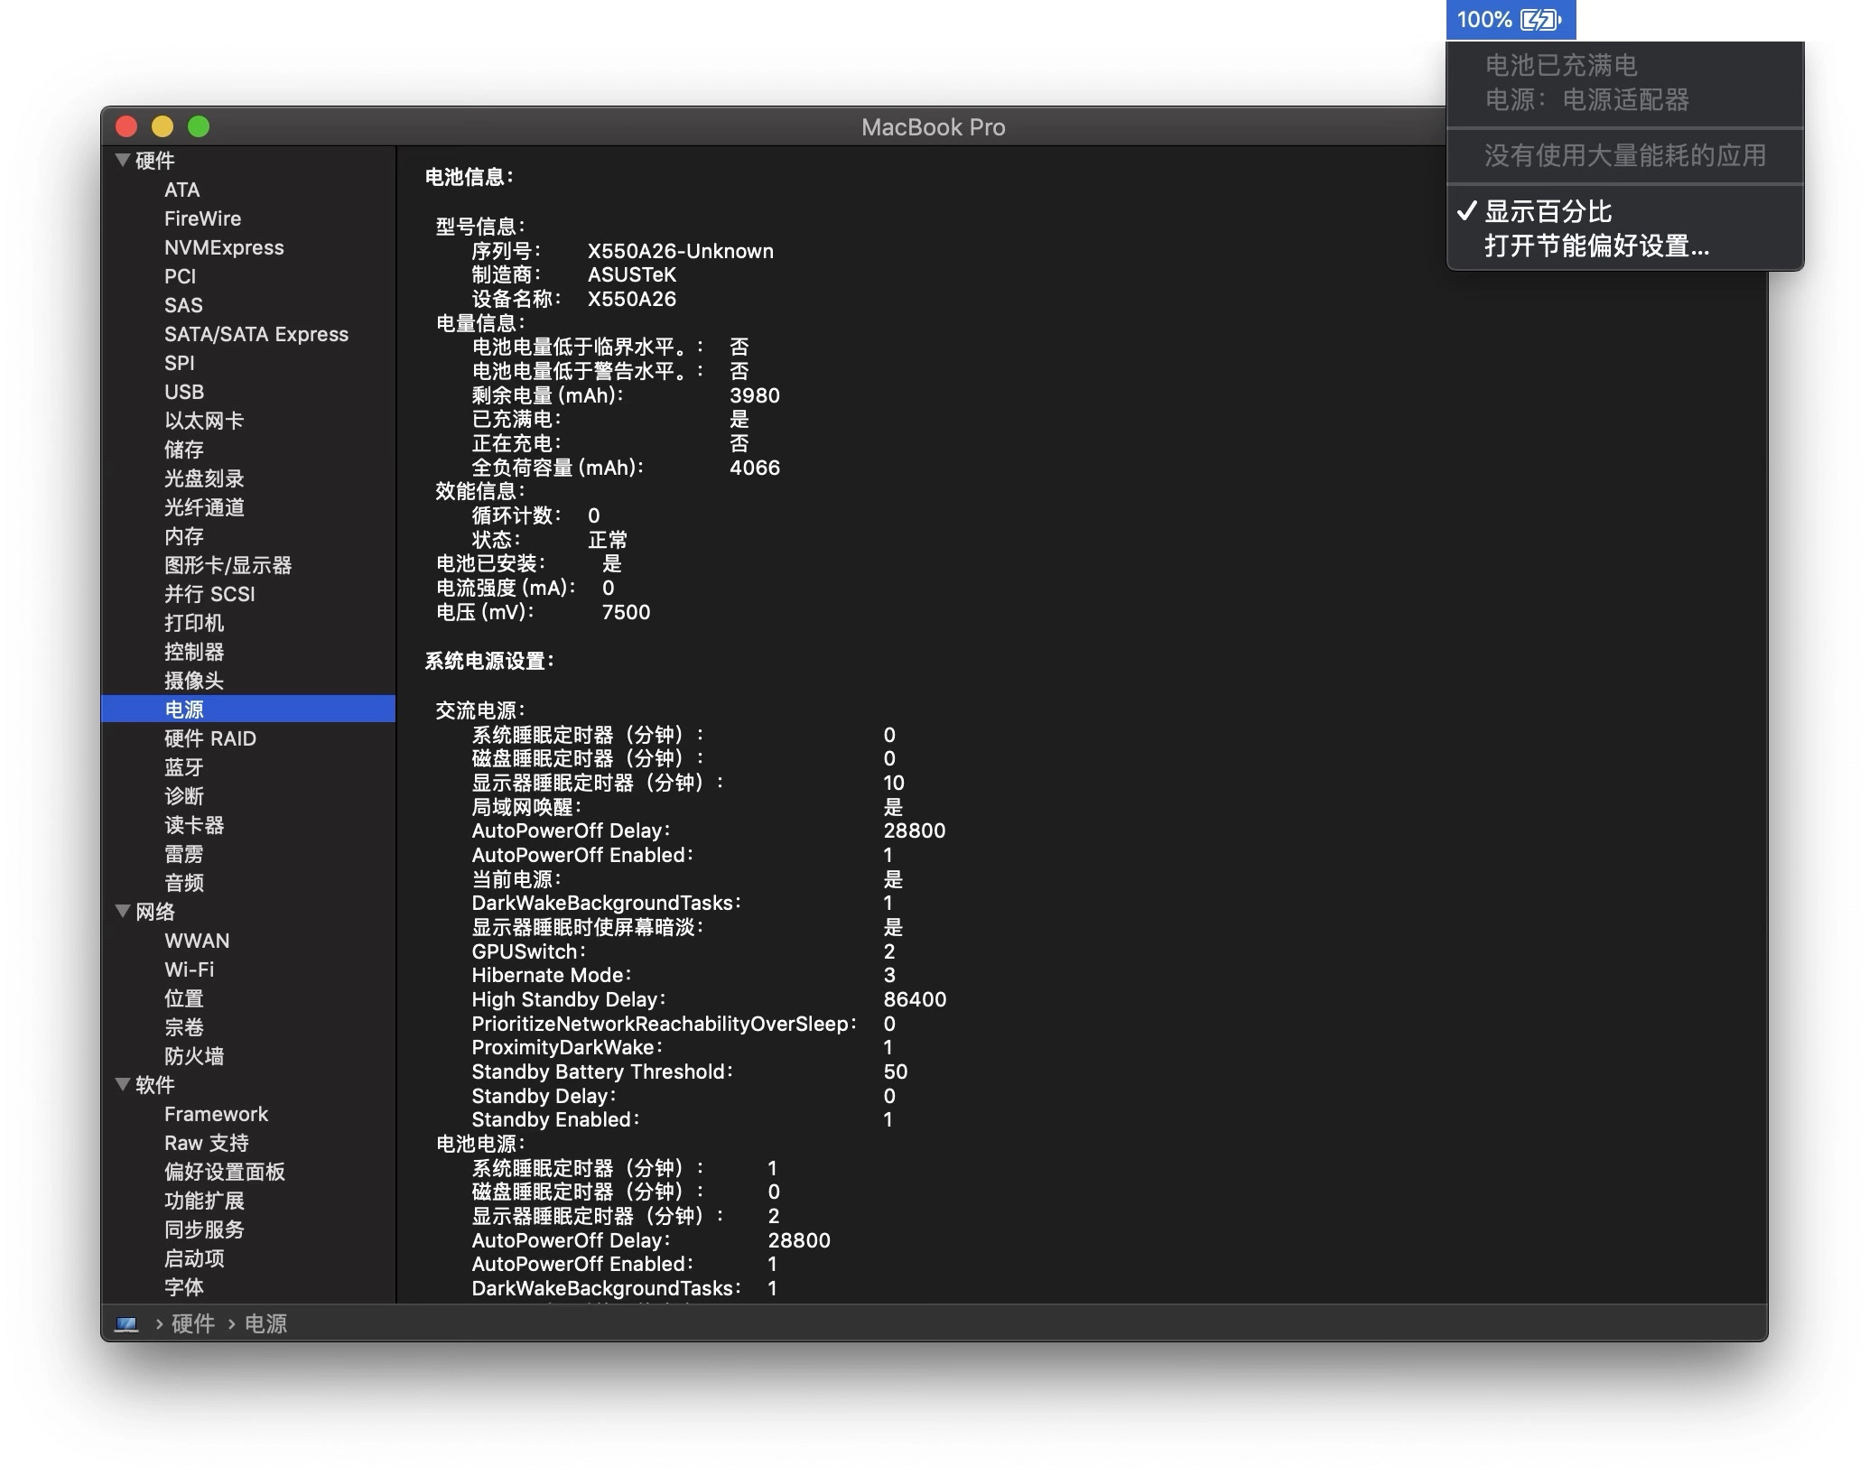Image resolution: width=1869 pixels, height=1475 pixels.
Task: Select 诊断 in the sidebar
Action: pyautogui.click(x=184, y=796)
